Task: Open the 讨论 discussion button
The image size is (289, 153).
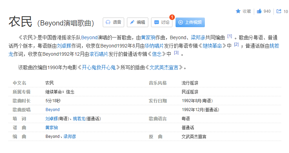Action: pos(162,22)
